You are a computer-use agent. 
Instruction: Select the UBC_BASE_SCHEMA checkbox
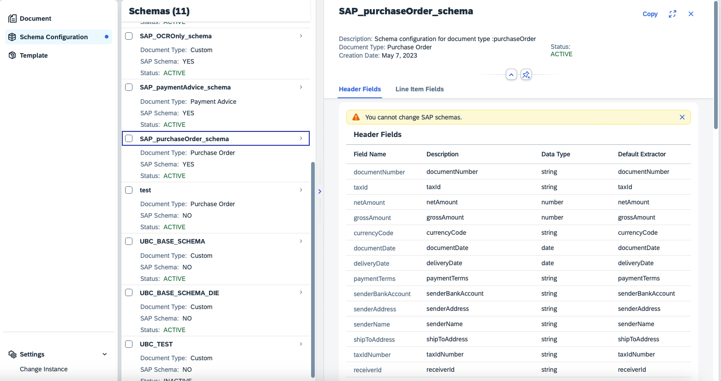click(129, 241)
